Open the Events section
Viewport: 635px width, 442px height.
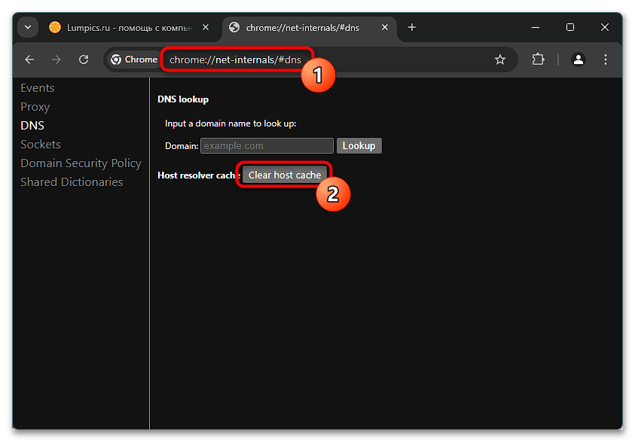[x=37, y=88]
